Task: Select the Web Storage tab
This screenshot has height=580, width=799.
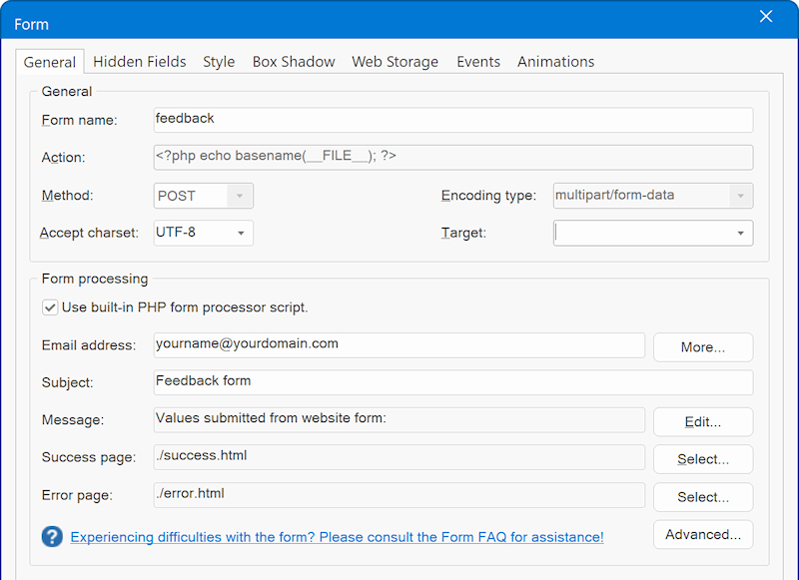Action: (x=395, y=62)
